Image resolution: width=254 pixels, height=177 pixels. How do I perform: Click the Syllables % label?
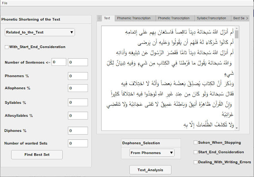[x=15, y=103]
